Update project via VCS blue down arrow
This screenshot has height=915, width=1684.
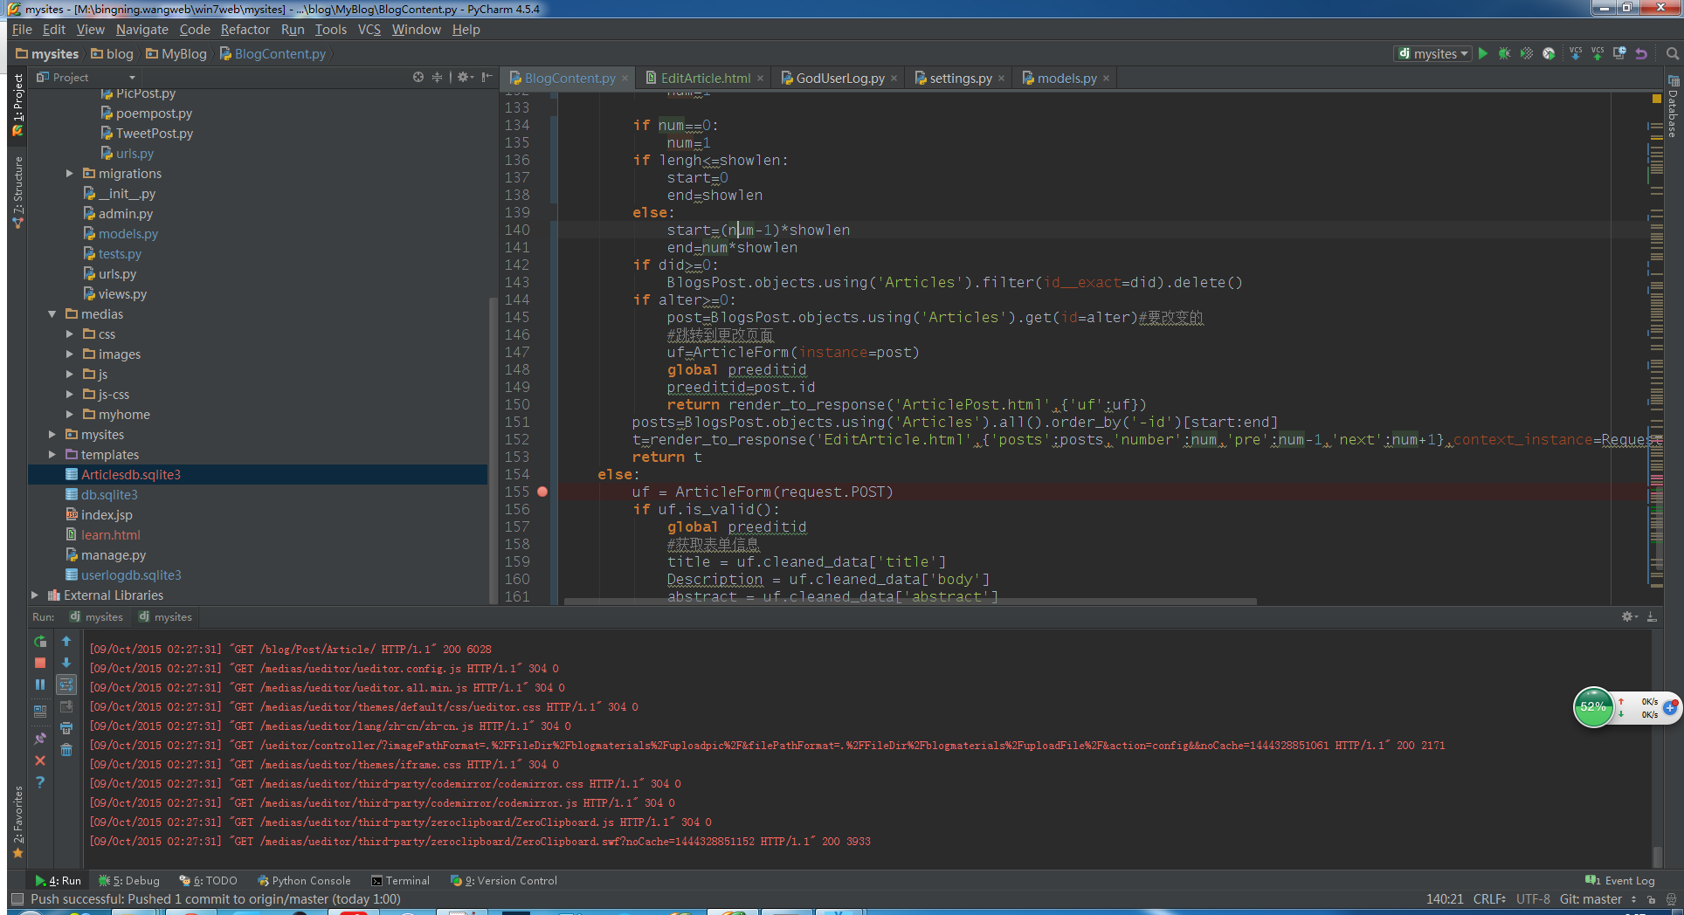(x=1576, y=53)
